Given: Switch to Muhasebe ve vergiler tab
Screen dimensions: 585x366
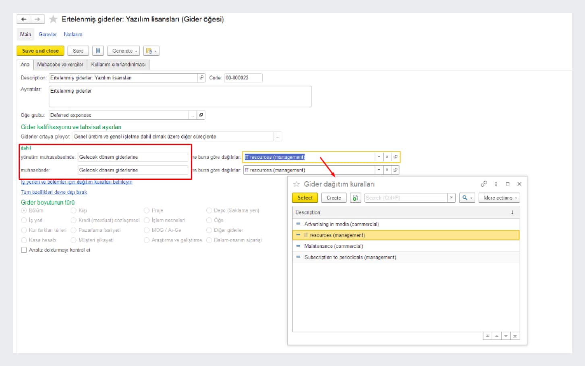Looking at the screenshot, I should (x=60, y=64).
